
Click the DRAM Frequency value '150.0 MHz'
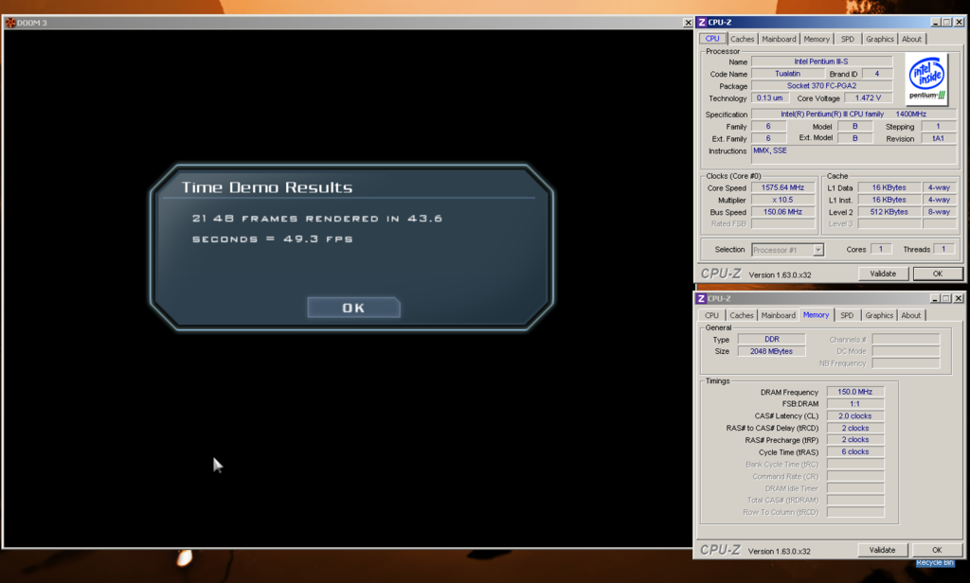click(855, 392)
